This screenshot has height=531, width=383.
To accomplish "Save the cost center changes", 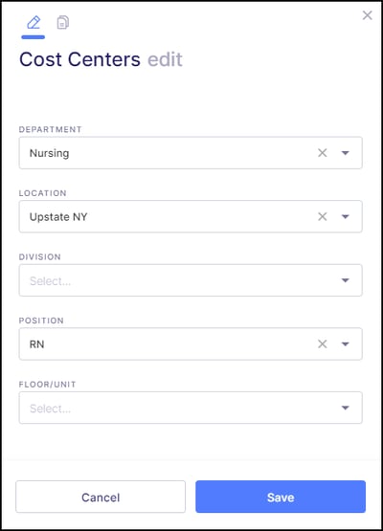I will (x=281, y=497).
